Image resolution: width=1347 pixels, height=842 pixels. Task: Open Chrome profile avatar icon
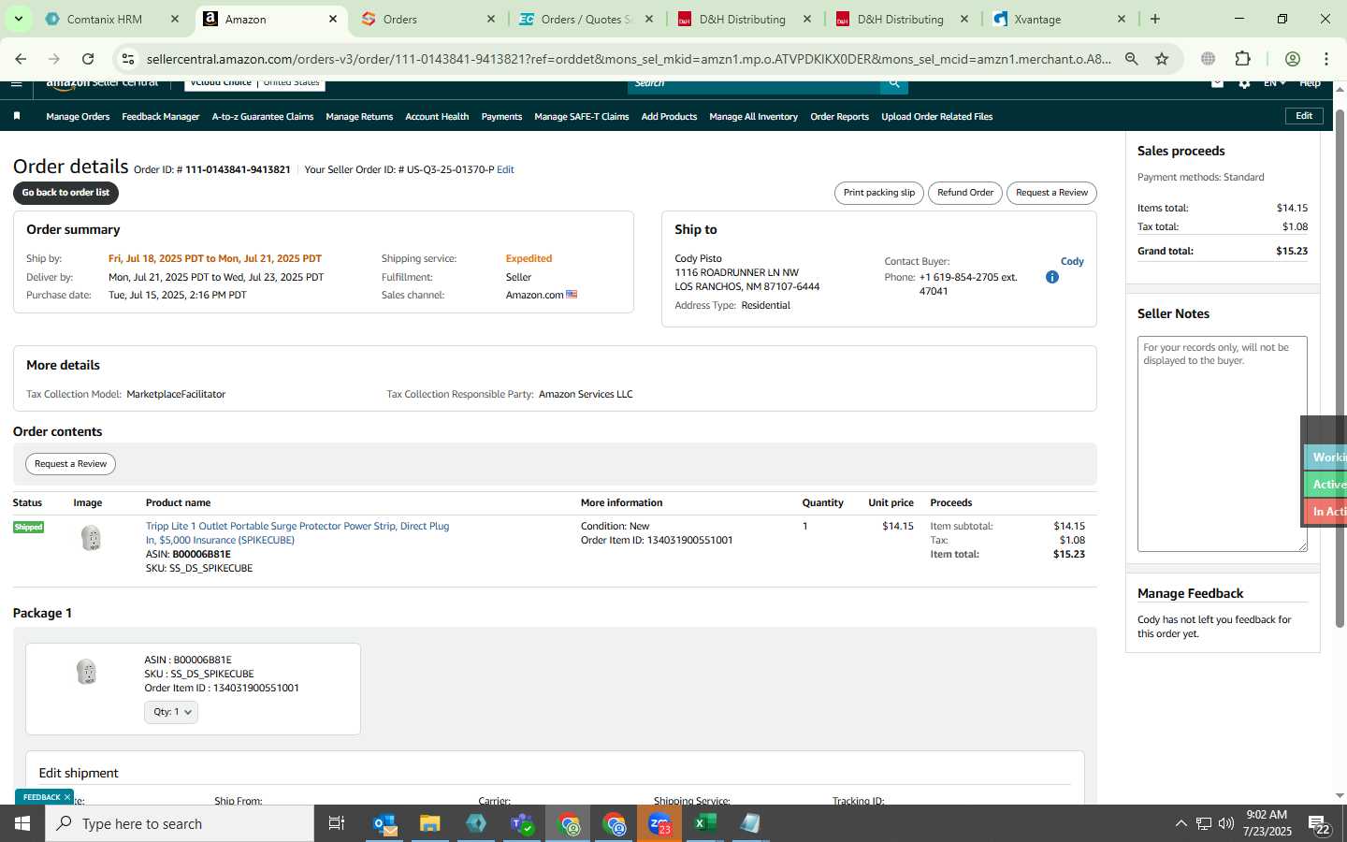point(1293,59)
